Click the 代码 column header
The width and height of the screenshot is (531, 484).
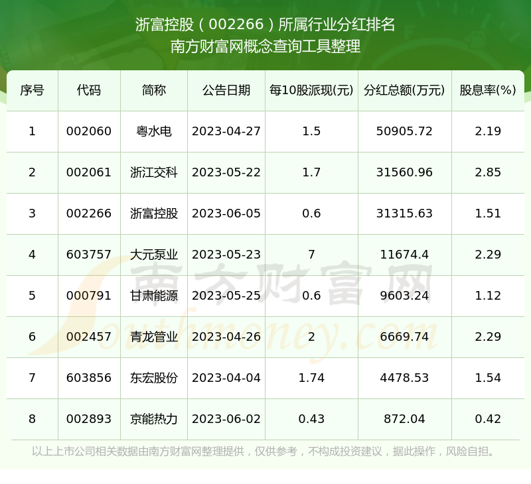pos(89,90)
